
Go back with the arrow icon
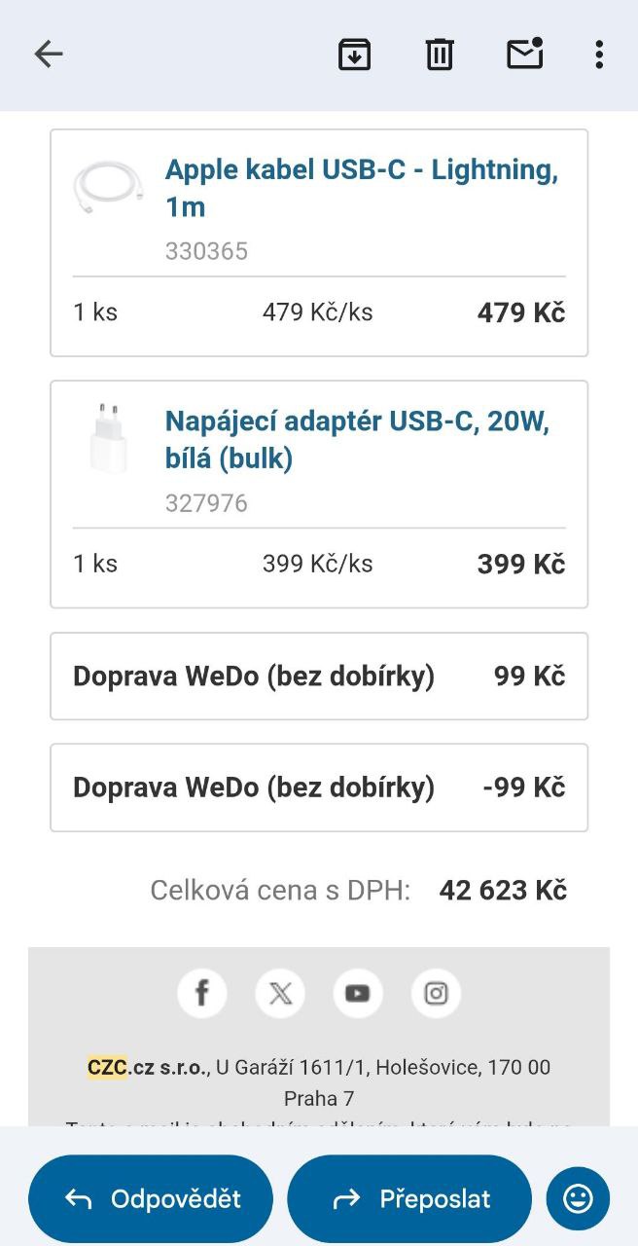pyautogui.click(x=48, y=55)
